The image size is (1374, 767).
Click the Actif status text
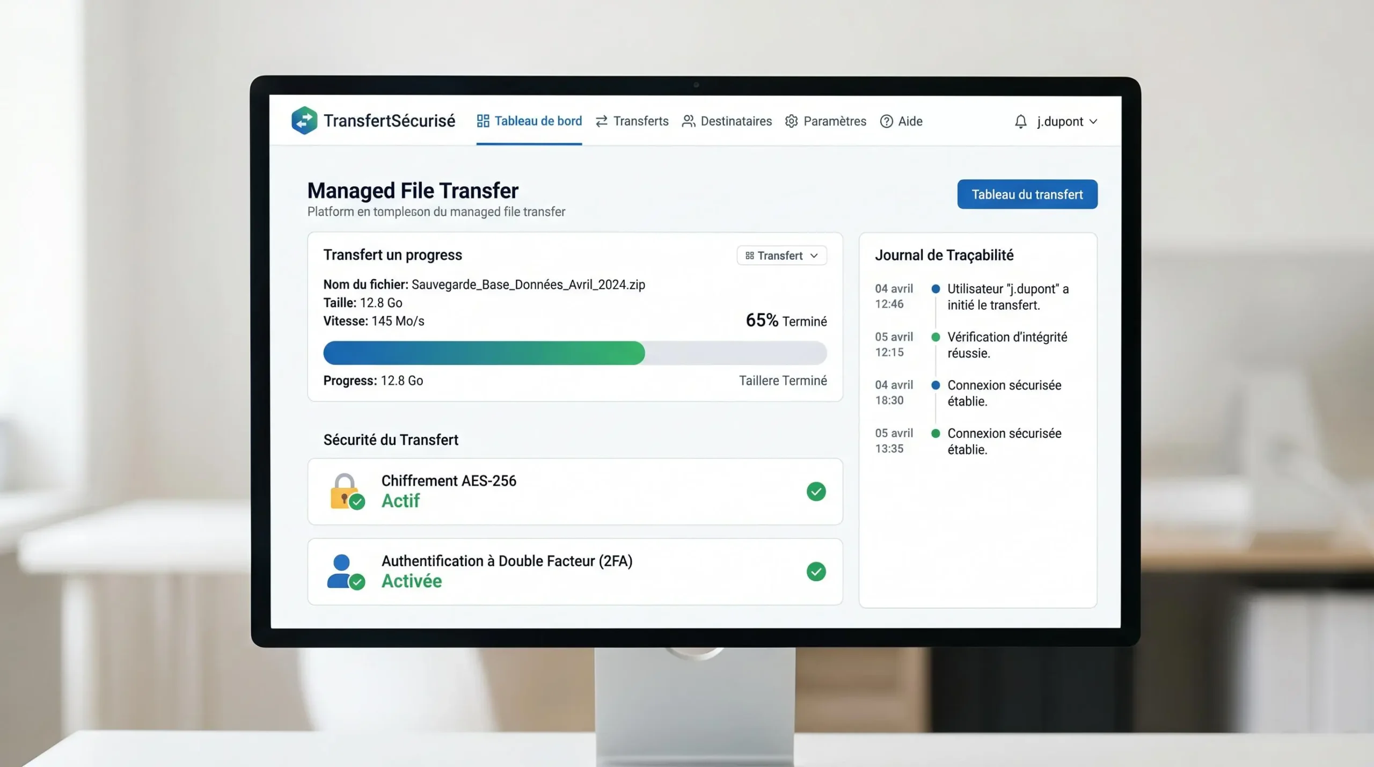(400, 501)
